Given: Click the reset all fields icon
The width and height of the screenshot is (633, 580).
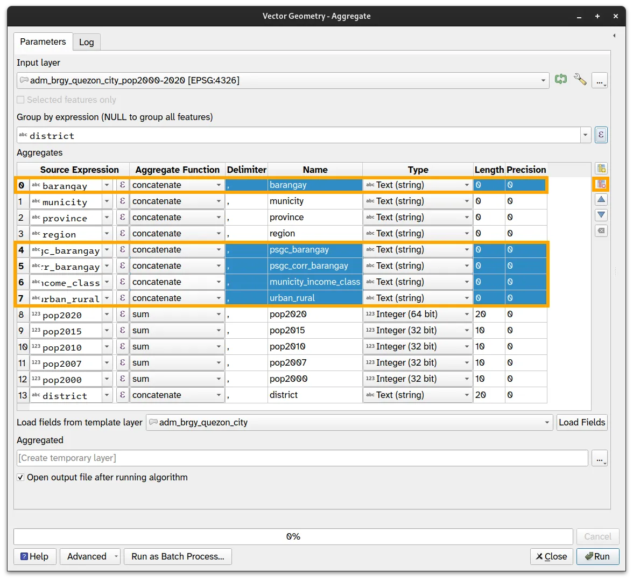Looking at the screenshot, I should (601, 231).
